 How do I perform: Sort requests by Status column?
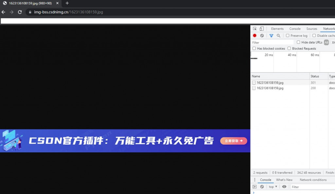[319, 76]
